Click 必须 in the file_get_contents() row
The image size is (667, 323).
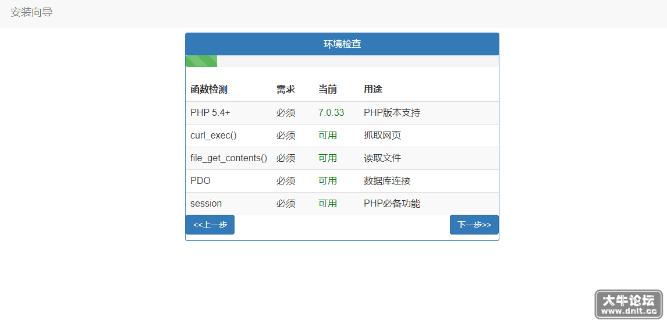[x=286, y=158]
